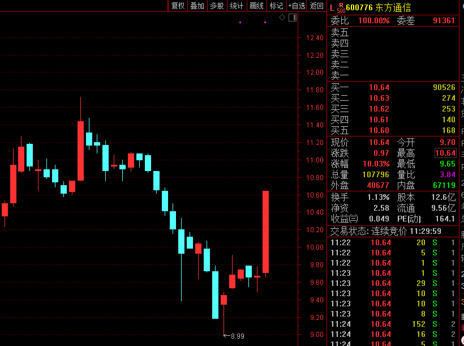
Task: Select the 11:24 trade of 152 lots
Action: [393, 324]
